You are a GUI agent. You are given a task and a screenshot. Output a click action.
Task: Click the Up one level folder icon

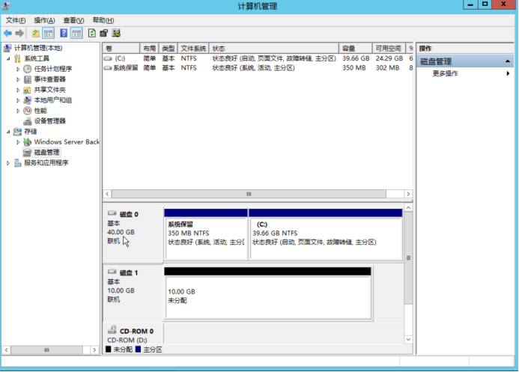click(35, 34)
